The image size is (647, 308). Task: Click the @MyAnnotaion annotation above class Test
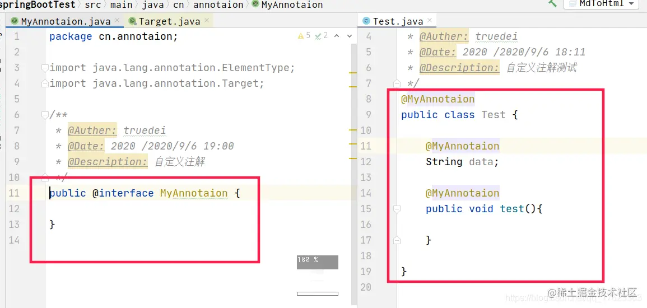pyautogui.click(x=438, y=99)
